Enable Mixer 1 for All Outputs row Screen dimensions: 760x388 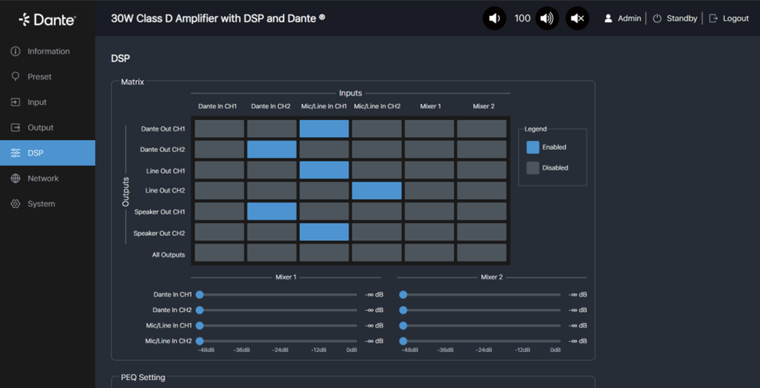click(x=429, y=253)
